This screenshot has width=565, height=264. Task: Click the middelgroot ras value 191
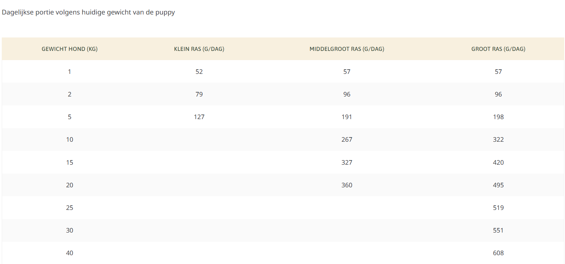(347, 117)
